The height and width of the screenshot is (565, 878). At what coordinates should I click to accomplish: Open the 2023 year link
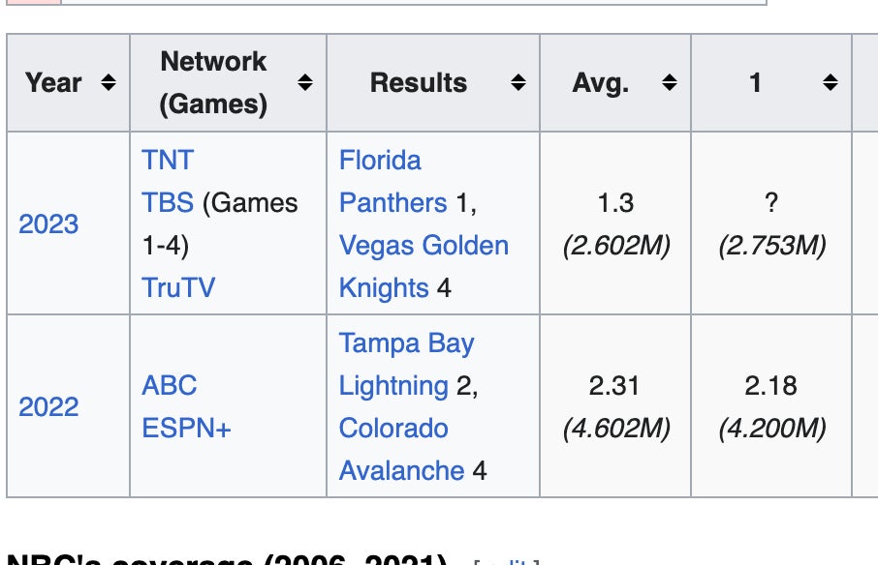48,223
